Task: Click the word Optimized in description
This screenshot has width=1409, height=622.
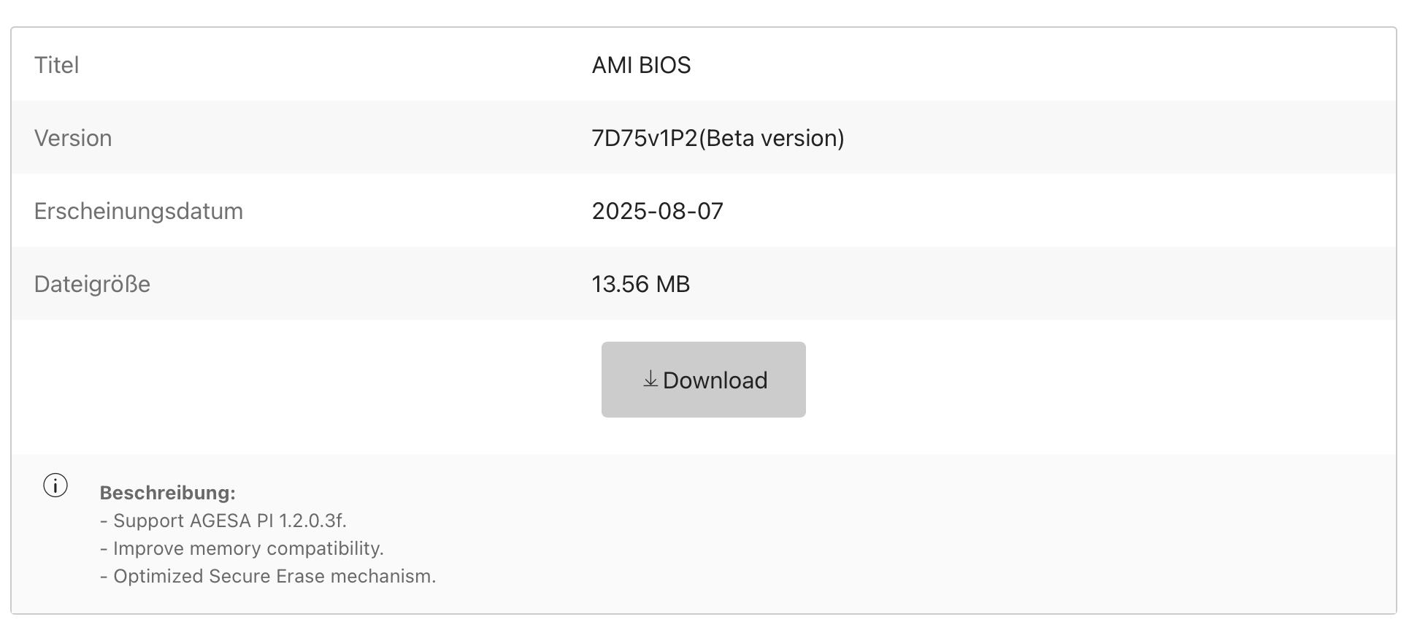Action: coord(158,576)
